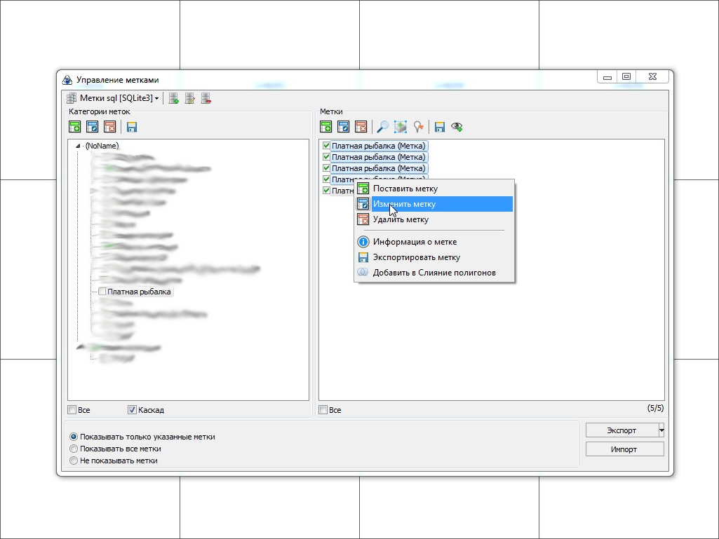Click add category icon under Категории меток

coord(75,127)
